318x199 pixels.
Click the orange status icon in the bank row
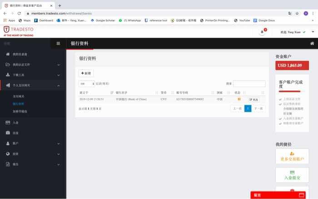point(239,99)
